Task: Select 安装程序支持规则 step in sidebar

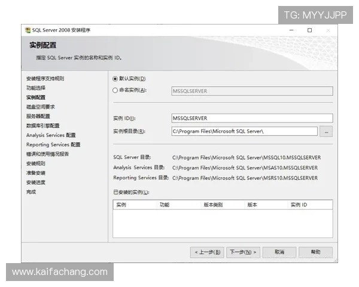Action: coord(45,78)
